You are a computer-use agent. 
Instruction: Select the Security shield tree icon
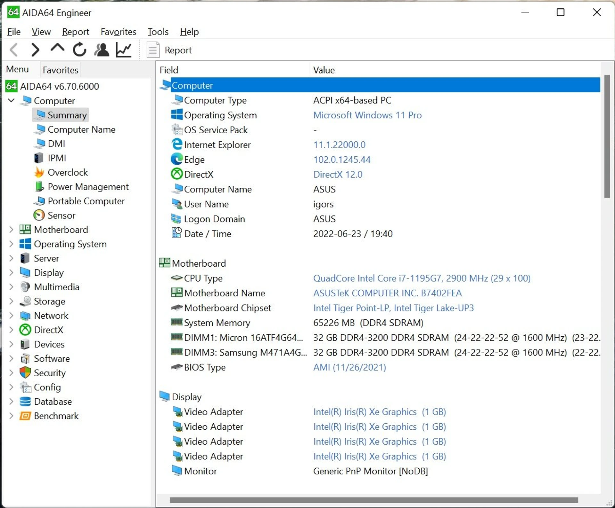pyautogui.click(x=25, y=373)
